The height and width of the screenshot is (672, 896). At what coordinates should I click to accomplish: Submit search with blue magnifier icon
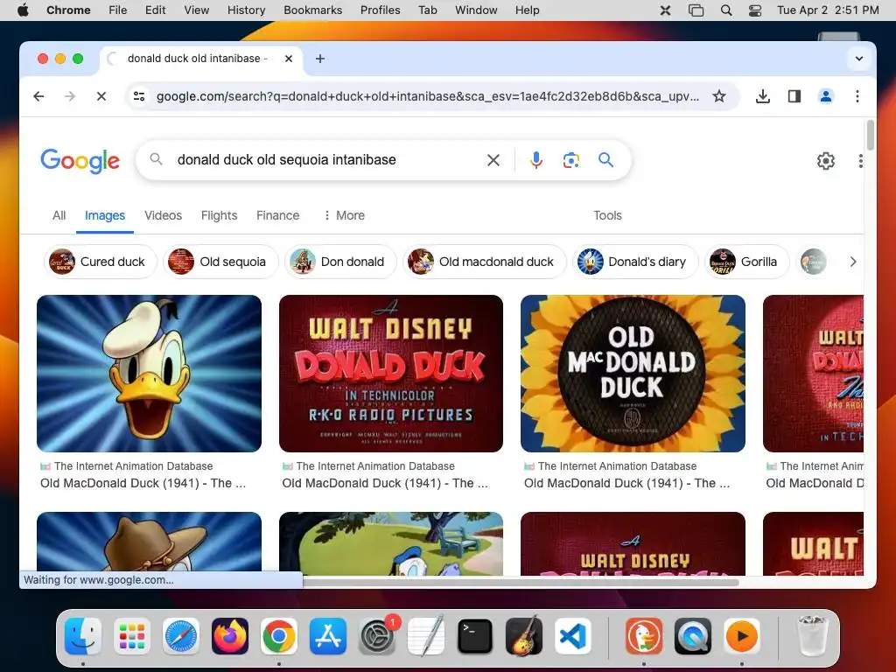[x=605, y=160]
